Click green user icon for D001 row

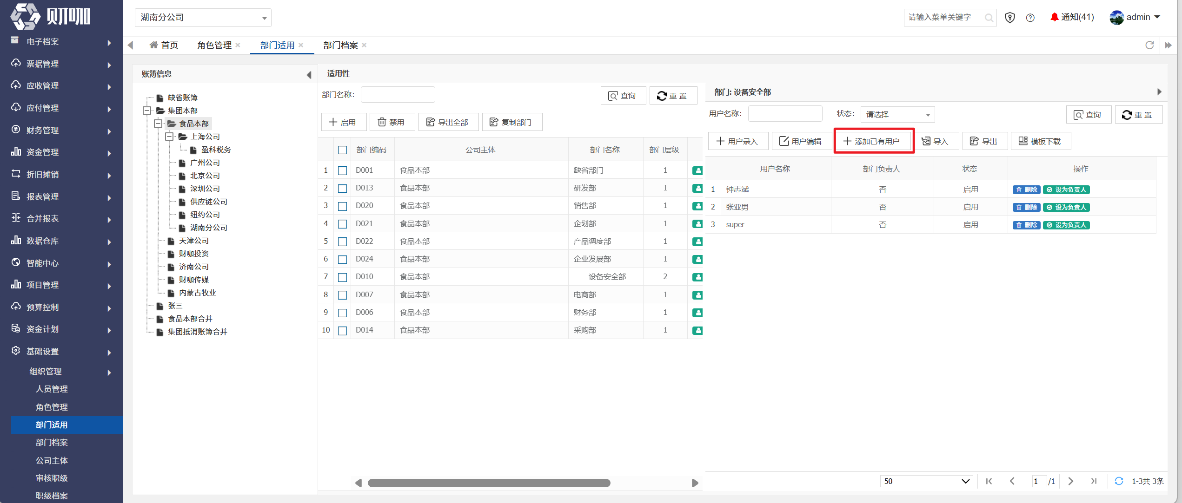[697, 170]
